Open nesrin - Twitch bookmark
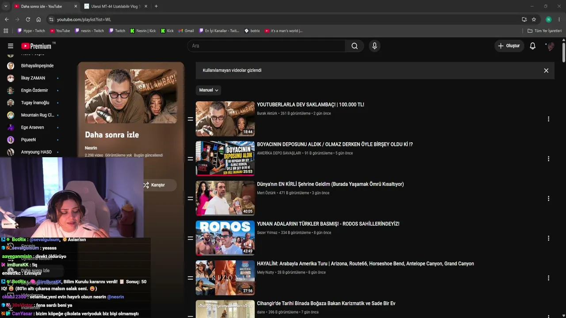Screen dimensions: 566x318 (x=89, y=31)
